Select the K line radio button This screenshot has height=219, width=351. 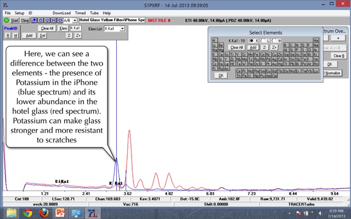click(x=251, y=41)
